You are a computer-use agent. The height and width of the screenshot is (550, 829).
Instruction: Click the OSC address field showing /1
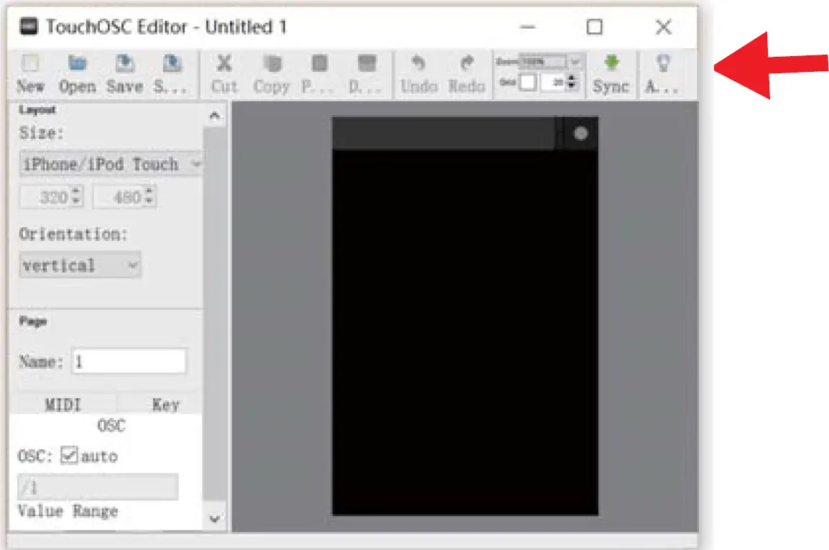[x=98, y=487]
